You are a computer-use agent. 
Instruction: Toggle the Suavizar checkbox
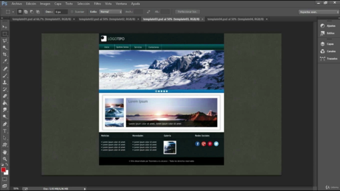point(72,12)
